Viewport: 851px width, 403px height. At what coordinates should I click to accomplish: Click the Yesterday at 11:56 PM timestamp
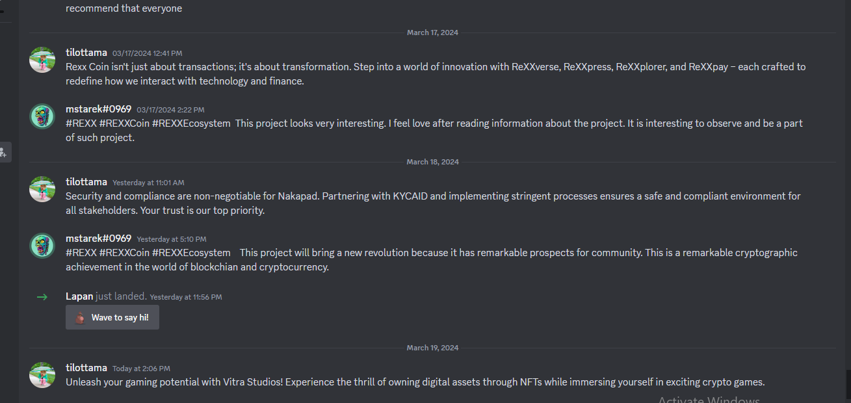(186, 297)
